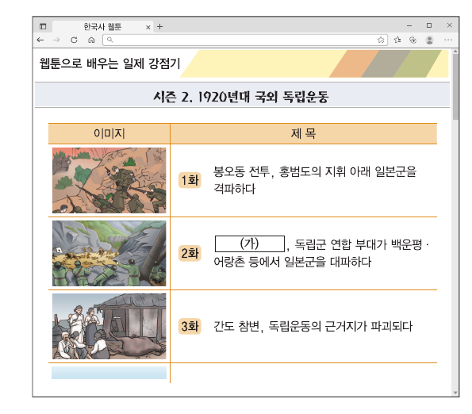Select the 3화 episode badge
Screen dimensions: 472x414
click(190, 326)
